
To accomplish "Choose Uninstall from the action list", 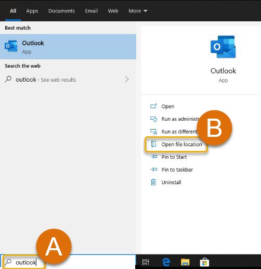I will (x=171, y=182).
